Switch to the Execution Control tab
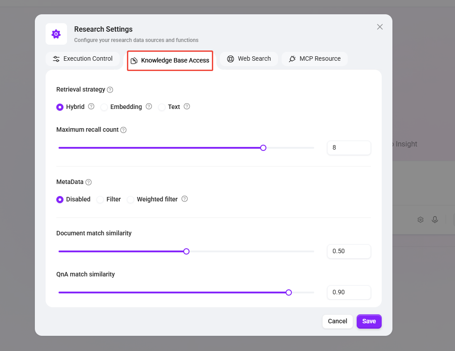This screenshot has width=455, height=351. click(x=82, y=58)
